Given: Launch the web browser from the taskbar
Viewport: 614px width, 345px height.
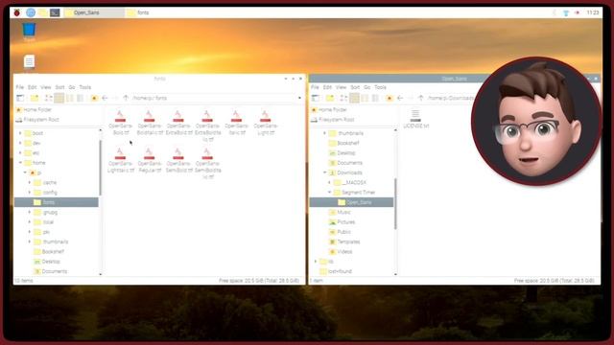Looking at the screenshot, I should coord(31,12).
